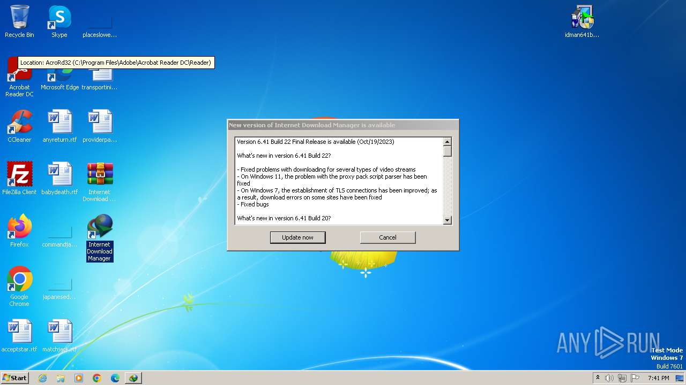Select the CCleaner desktop shortcut
Screen dimensions: 686x385
point(19,126)
